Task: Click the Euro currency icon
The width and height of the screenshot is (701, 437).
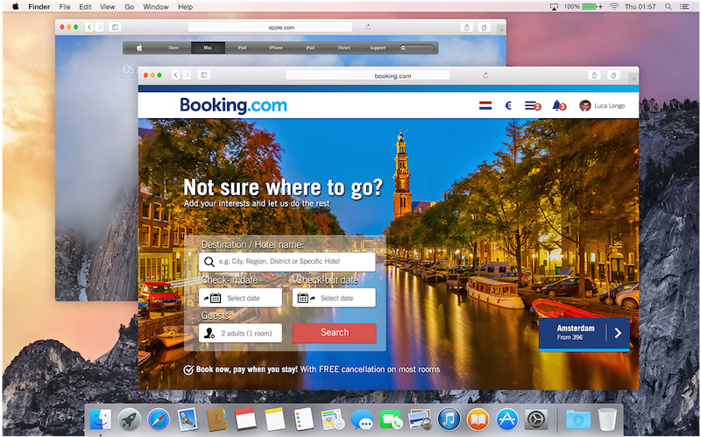Action: pyautogui.click(x=508, y=106)
